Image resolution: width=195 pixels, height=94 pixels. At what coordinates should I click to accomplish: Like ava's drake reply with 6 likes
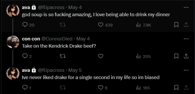point(103,88)
